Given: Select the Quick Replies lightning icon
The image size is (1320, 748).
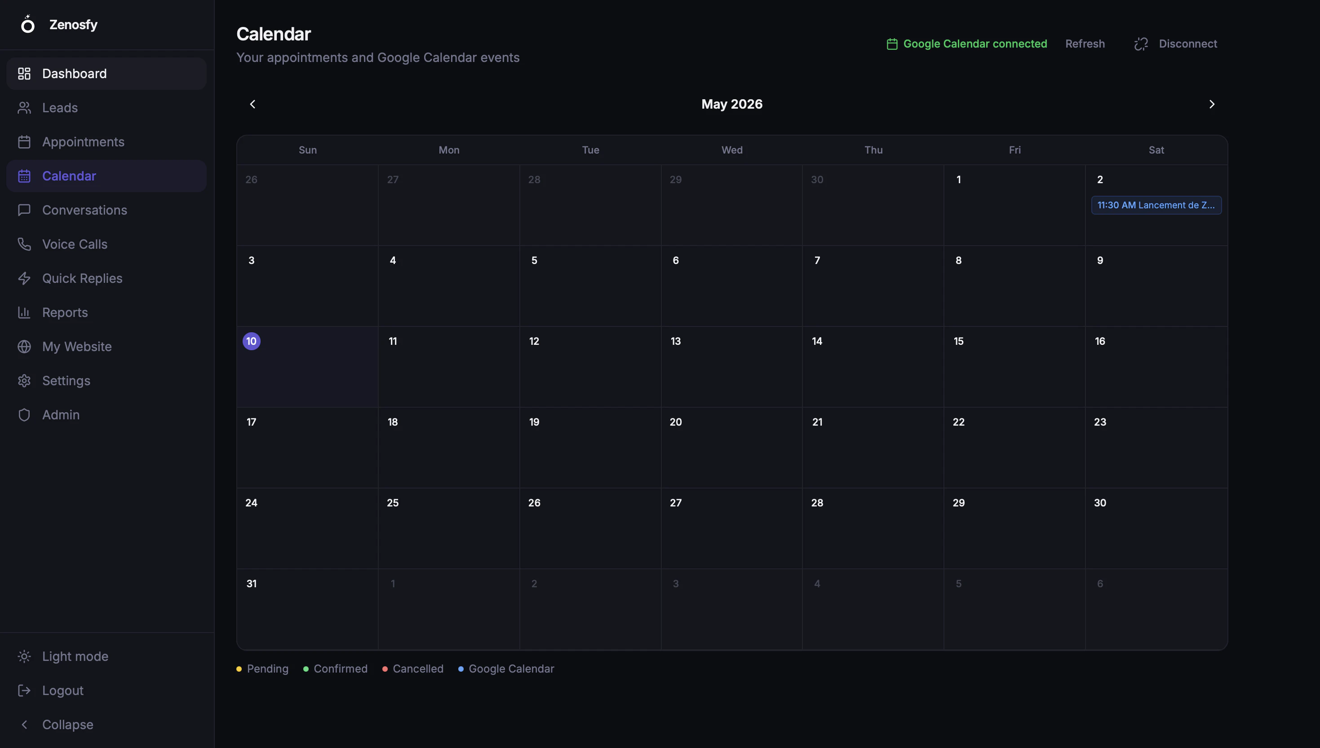Looking at the screenshot, I should tap(24, 278).
